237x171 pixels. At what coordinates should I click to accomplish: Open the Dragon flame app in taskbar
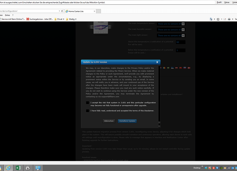pos(28,168)
